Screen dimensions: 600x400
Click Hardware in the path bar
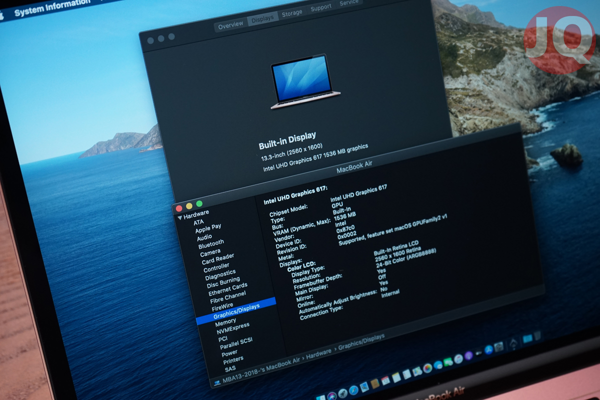click(319, 353)
